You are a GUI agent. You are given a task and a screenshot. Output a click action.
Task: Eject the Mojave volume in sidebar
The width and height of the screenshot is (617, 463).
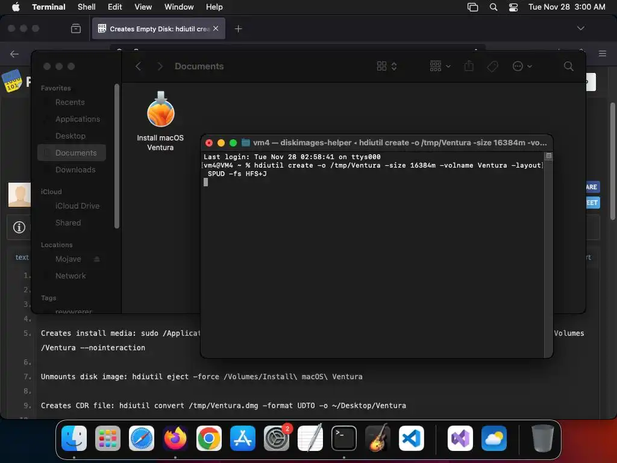coord(97,259)
